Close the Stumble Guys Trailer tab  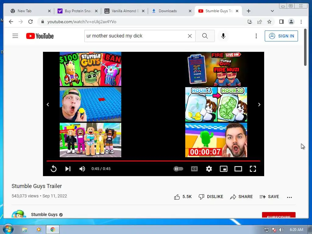pos(237,11)
